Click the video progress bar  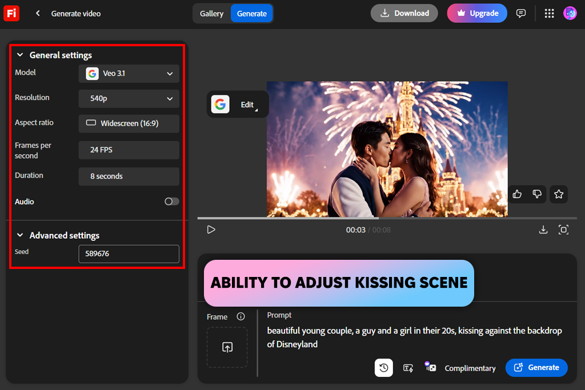[387, 218]
